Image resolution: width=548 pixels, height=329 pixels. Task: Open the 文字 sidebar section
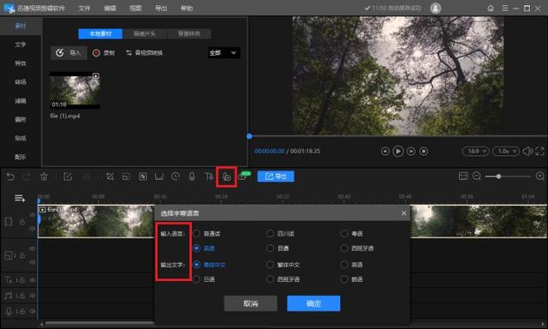tap(21, 45)
